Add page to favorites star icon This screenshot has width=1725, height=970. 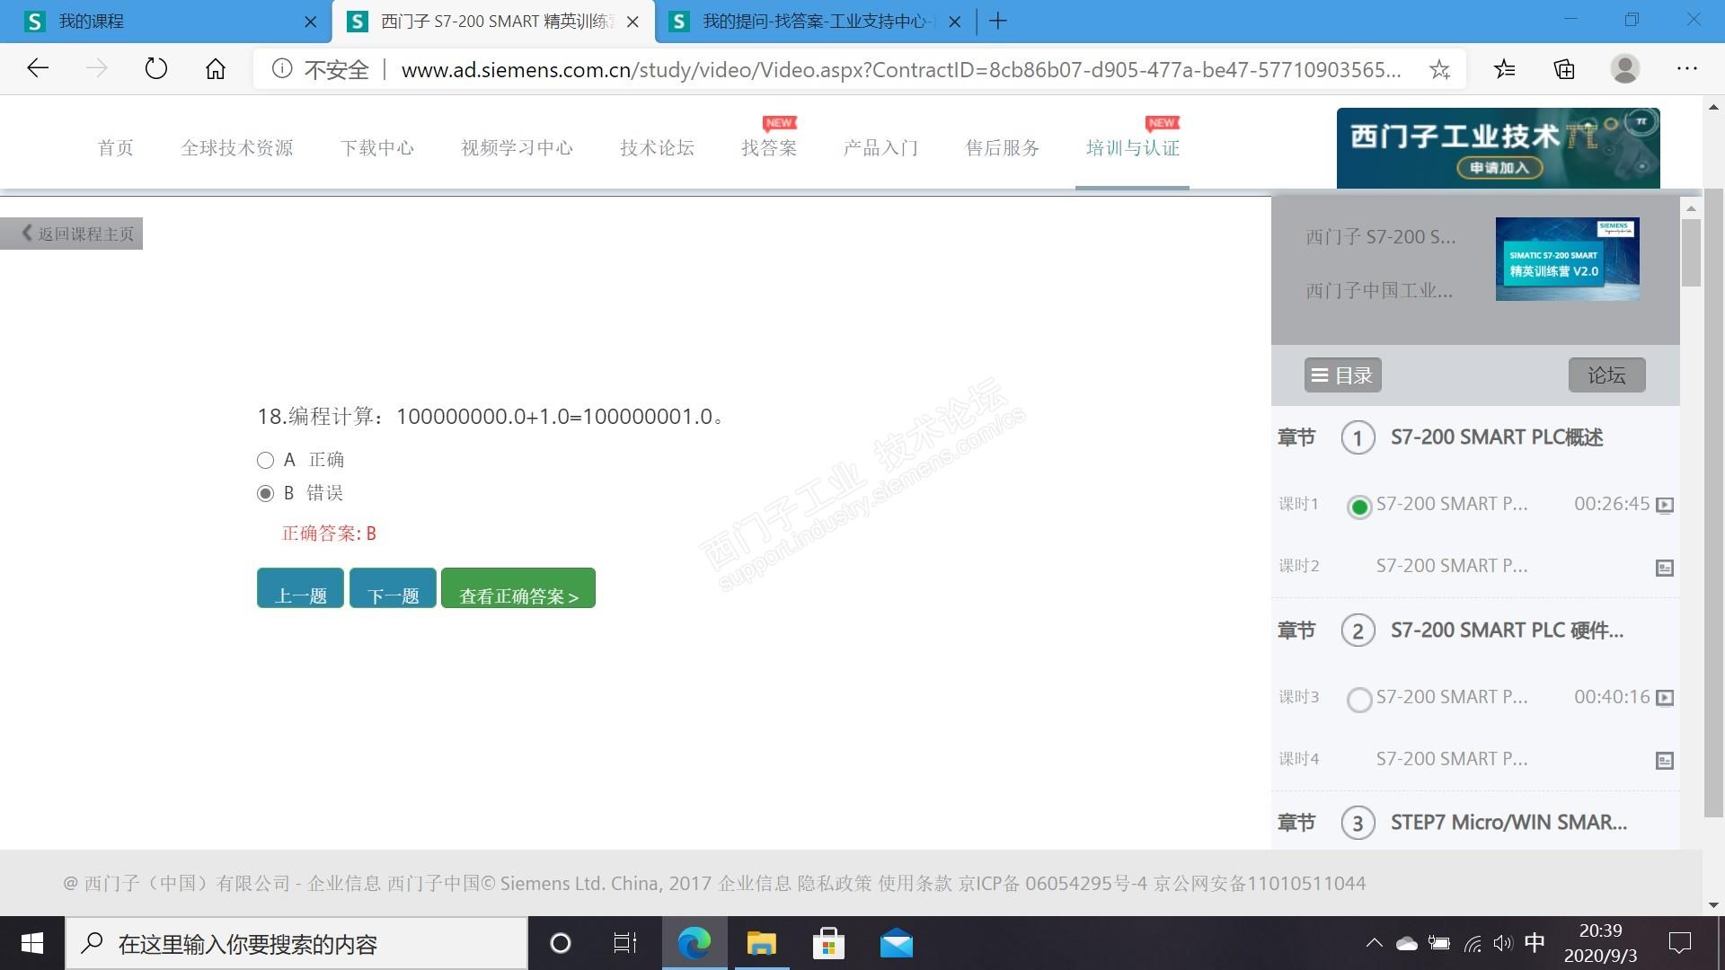coord(1439,69)
